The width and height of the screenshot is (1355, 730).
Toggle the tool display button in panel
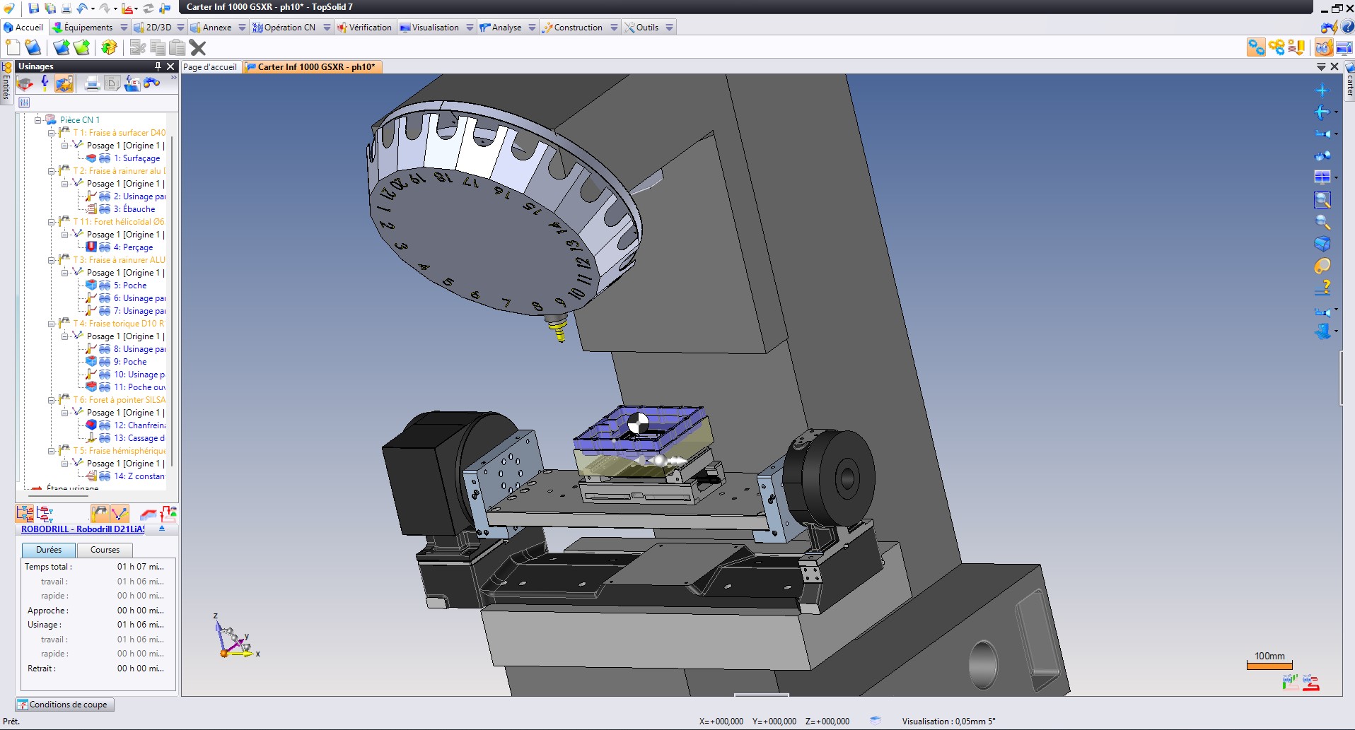pos(100,514)
